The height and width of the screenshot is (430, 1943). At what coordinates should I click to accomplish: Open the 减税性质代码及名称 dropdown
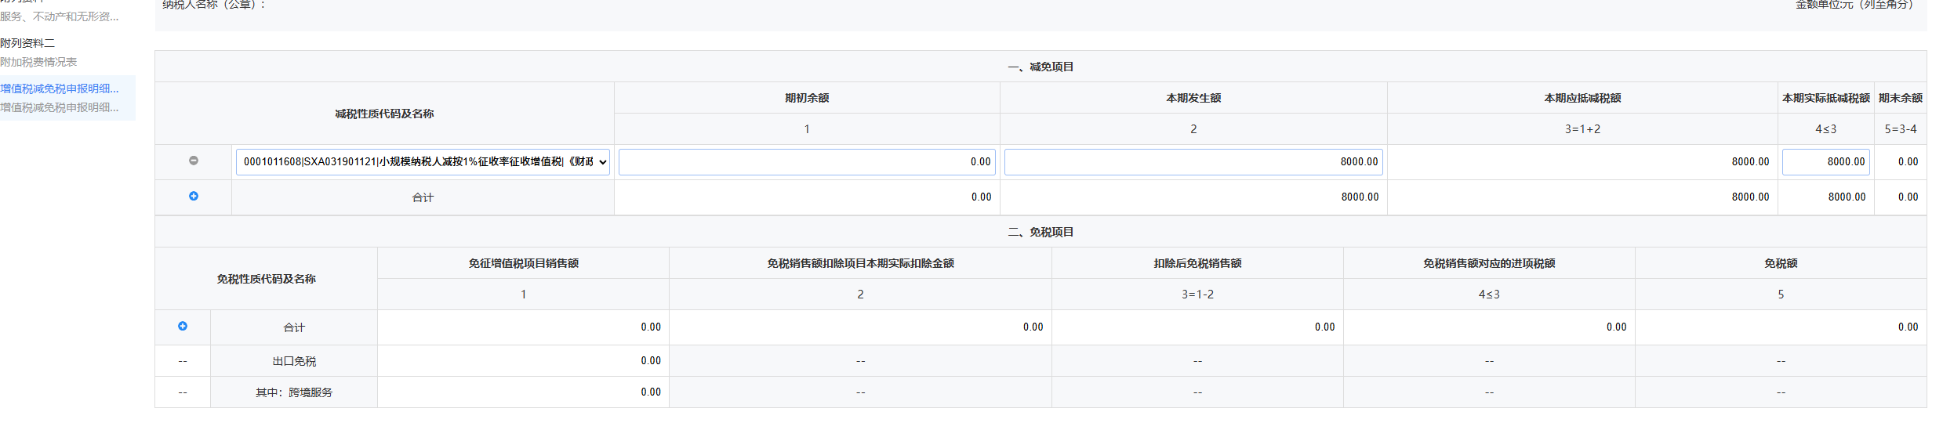point(423,162)
